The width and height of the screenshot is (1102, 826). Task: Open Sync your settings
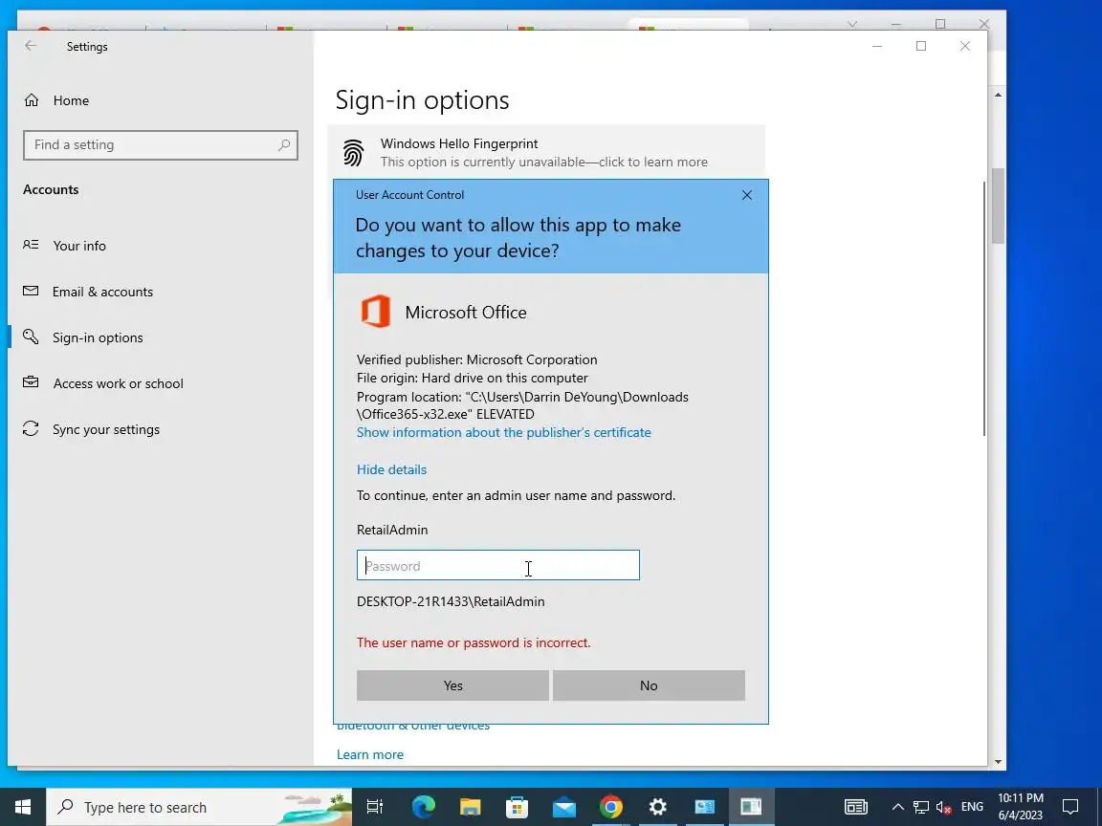105,429
